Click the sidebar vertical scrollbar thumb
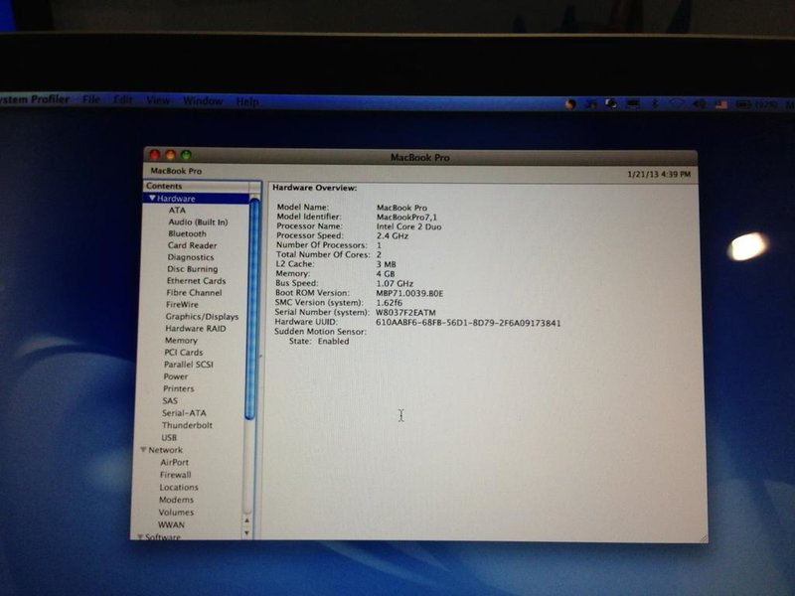Image resolution: width=795 pixels, height=596 pixels. [x=253, y=309]
